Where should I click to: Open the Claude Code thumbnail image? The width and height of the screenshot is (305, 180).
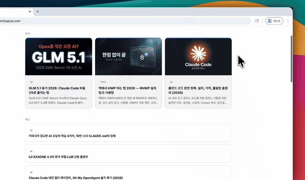pos(198,57)
